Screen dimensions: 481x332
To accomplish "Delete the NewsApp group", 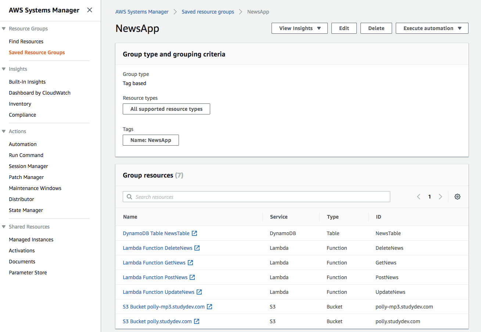I will point(376,28).
